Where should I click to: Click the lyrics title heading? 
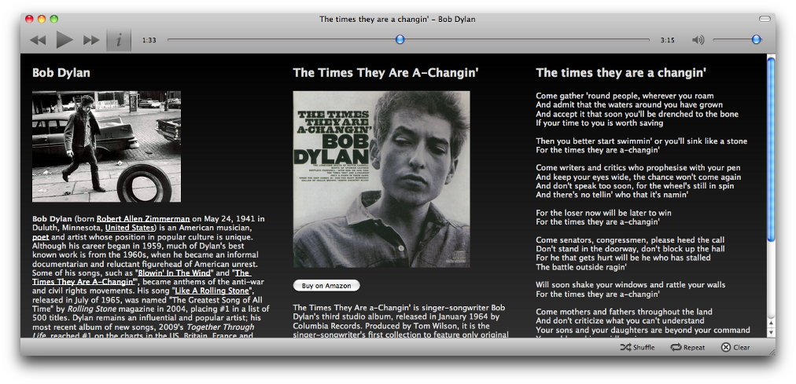click(621, 73)
